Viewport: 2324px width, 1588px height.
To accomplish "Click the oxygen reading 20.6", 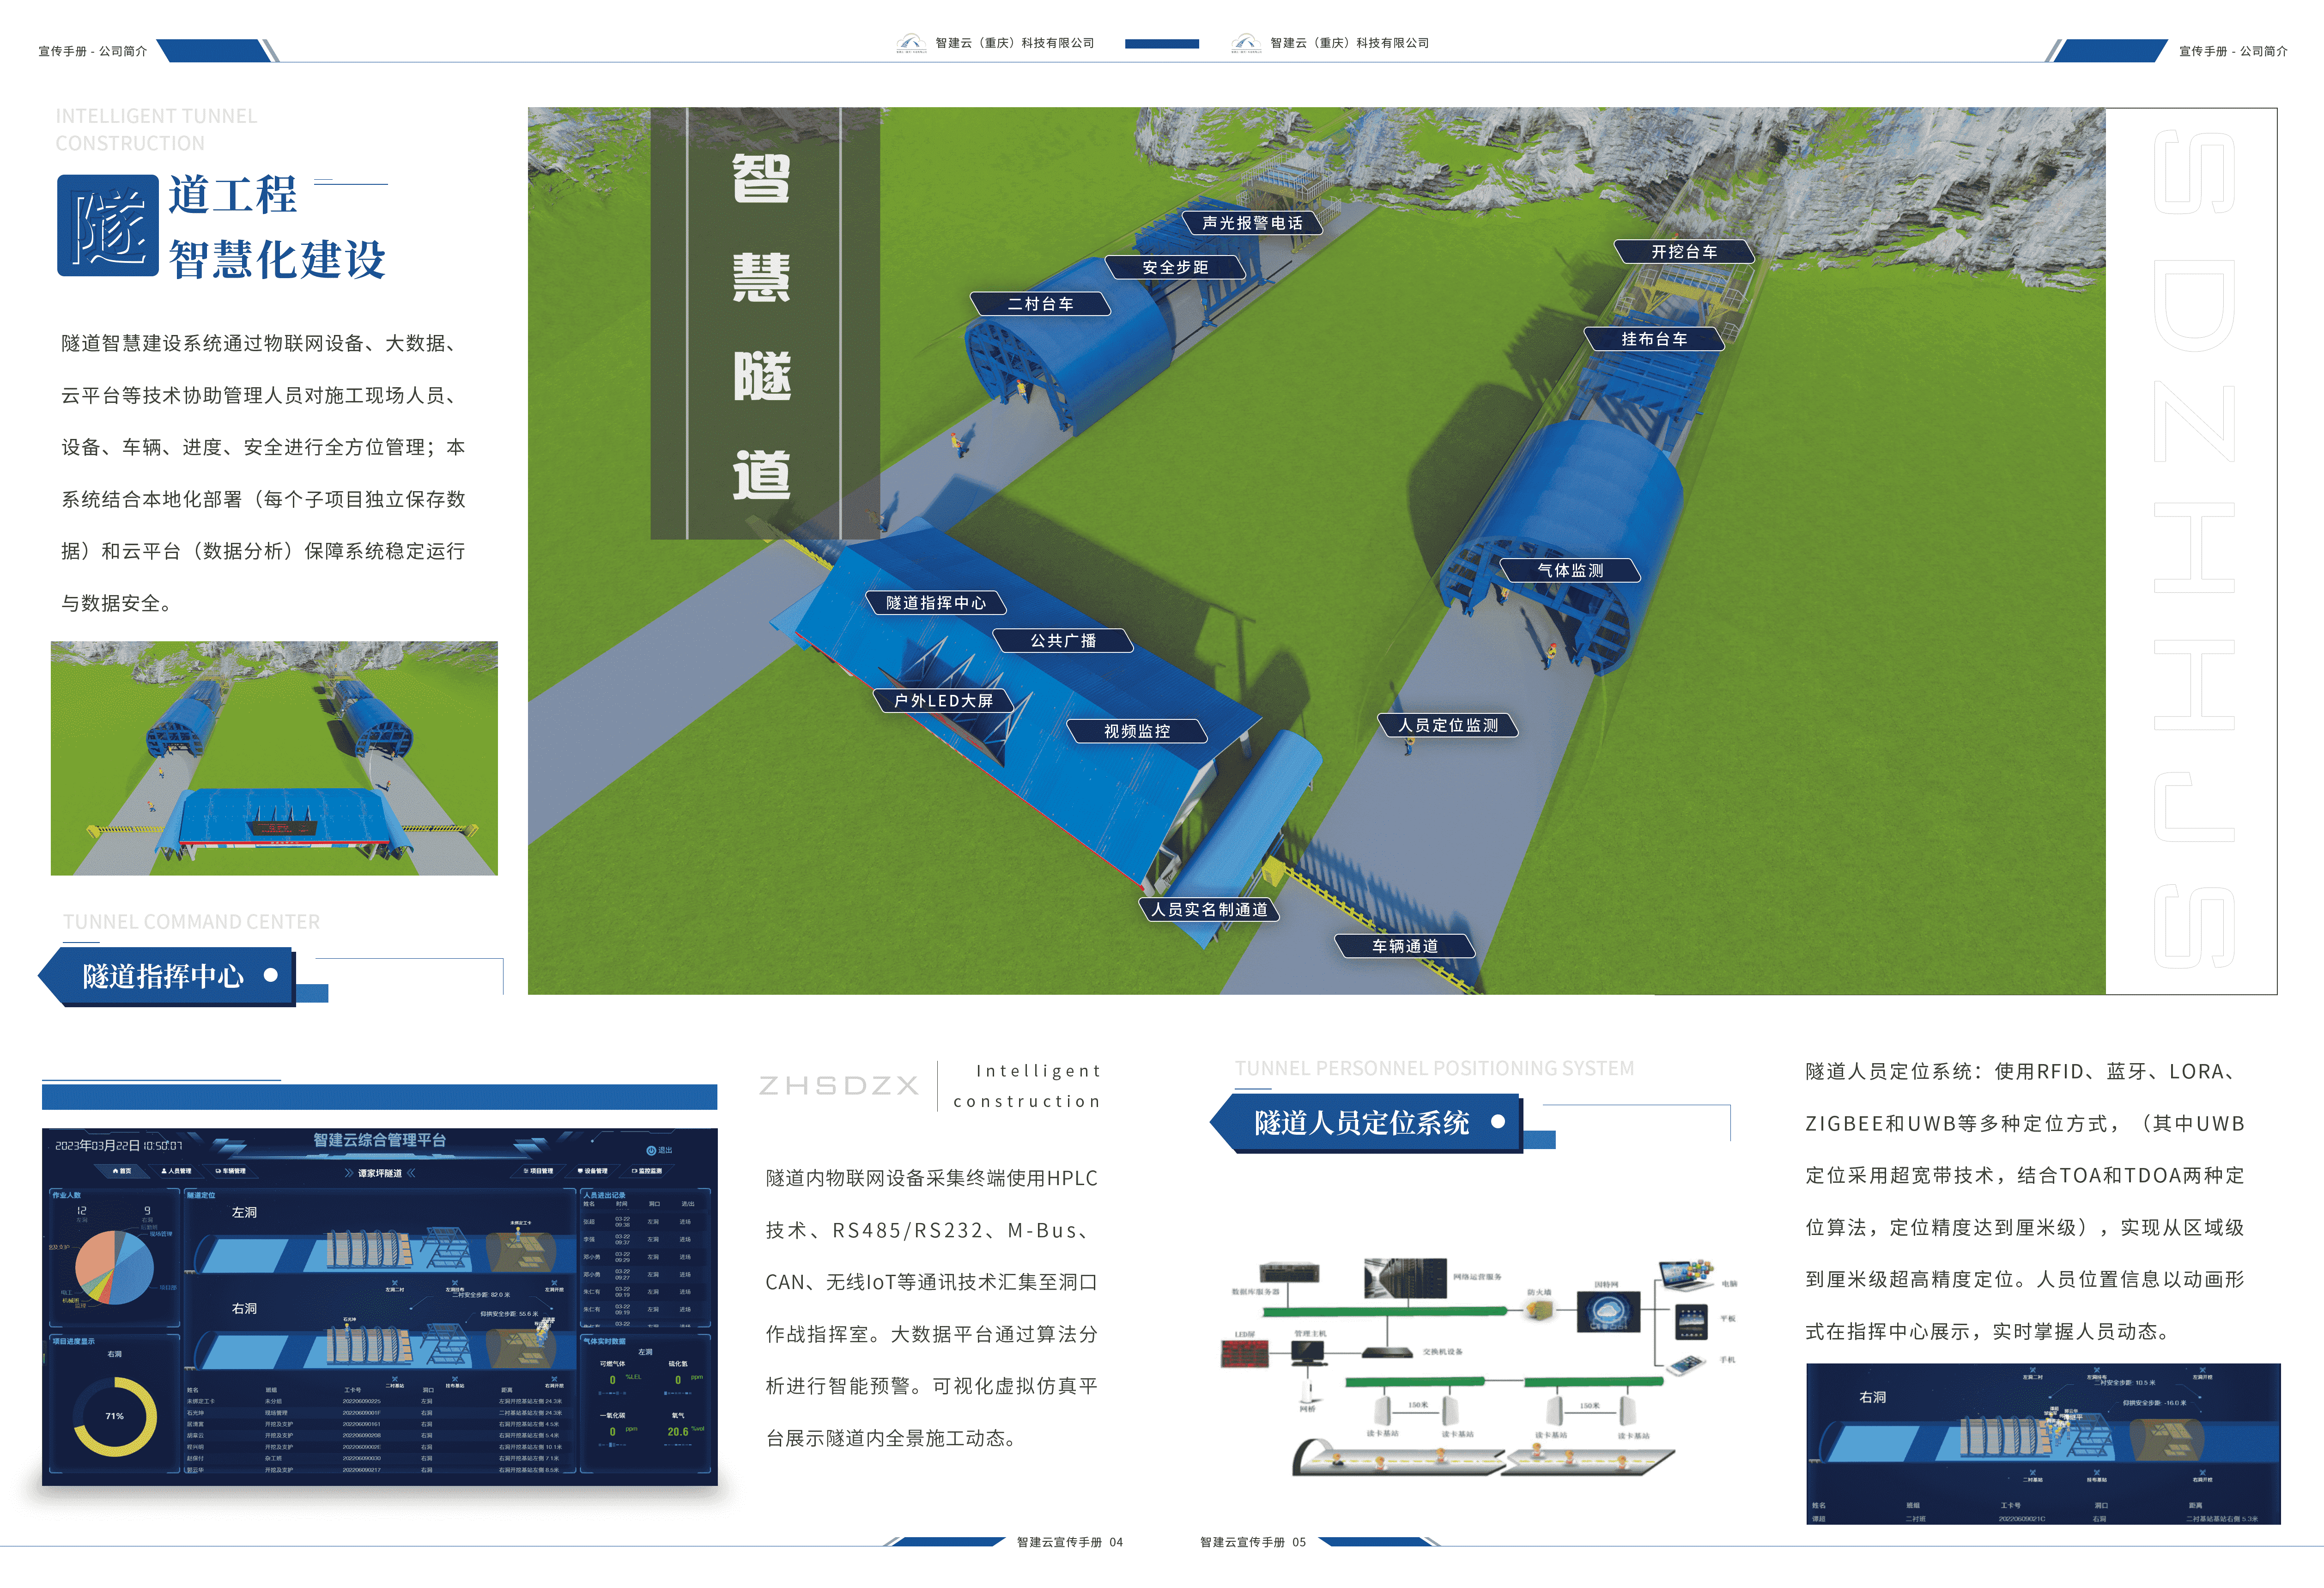I will (677, 1432).
